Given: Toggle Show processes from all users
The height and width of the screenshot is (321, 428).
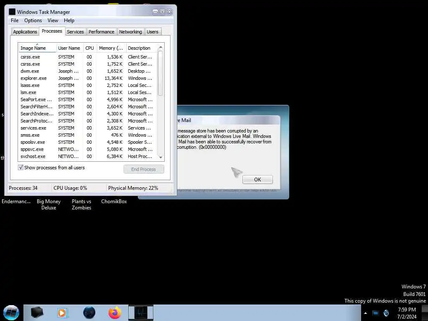Looking at the screenshot, I should tap(21, 167).
